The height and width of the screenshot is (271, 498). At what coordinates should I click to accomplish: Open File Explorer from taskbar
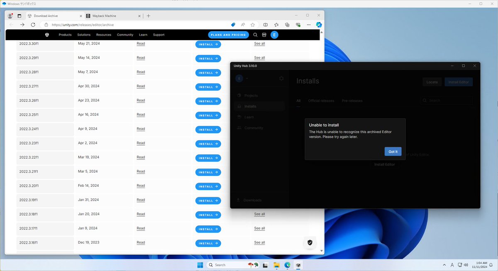coord(276,265)
